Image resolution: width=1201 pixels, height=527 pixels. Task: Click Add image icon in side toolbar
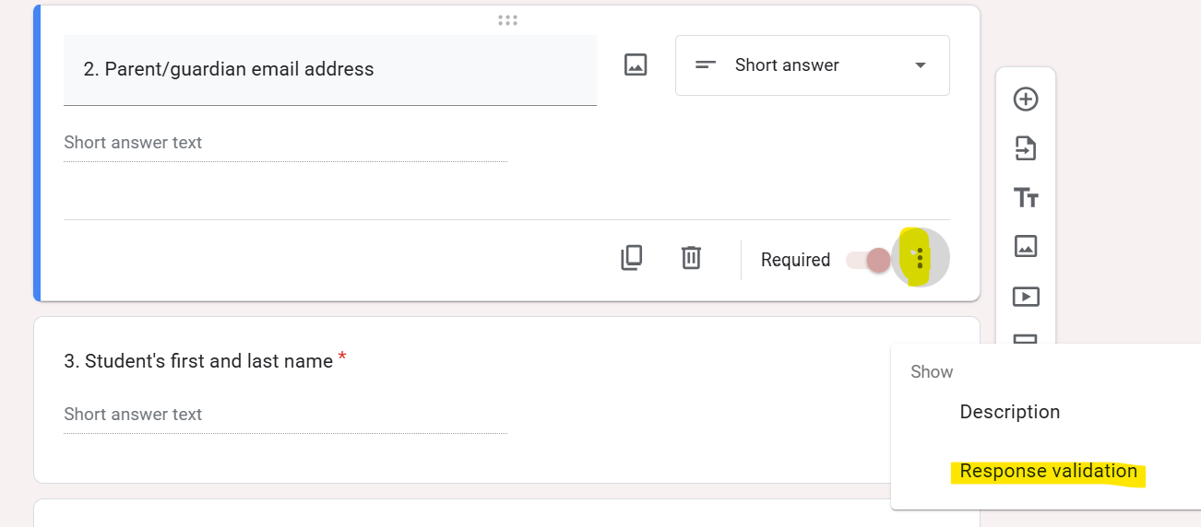click(1026, 246)
